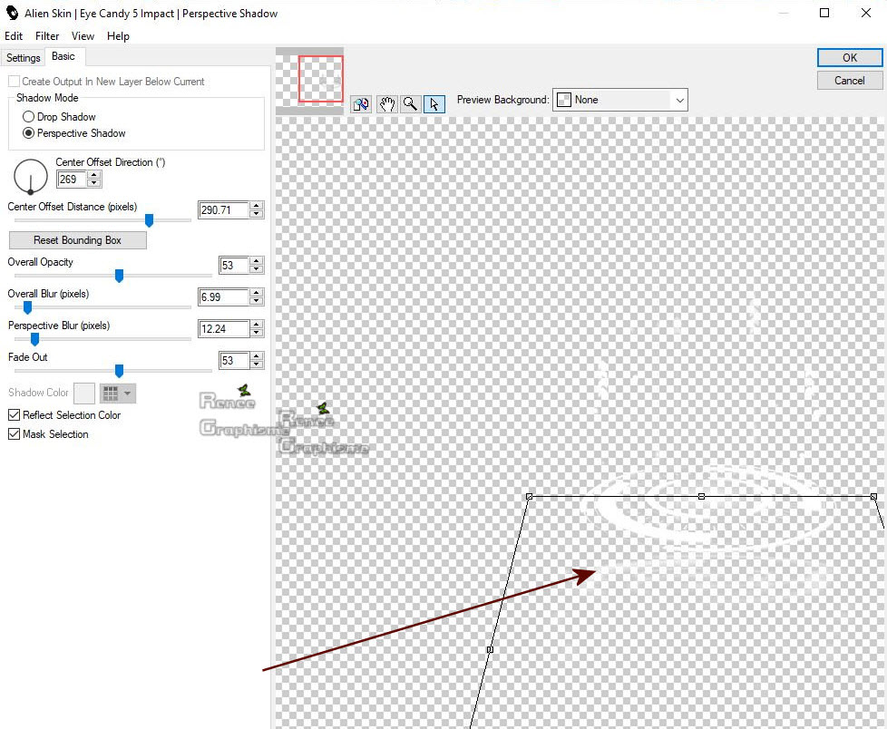Screen dimensions: 887x729
Task: Click the navigator preview thumbnail
Action: coord(309,81)
